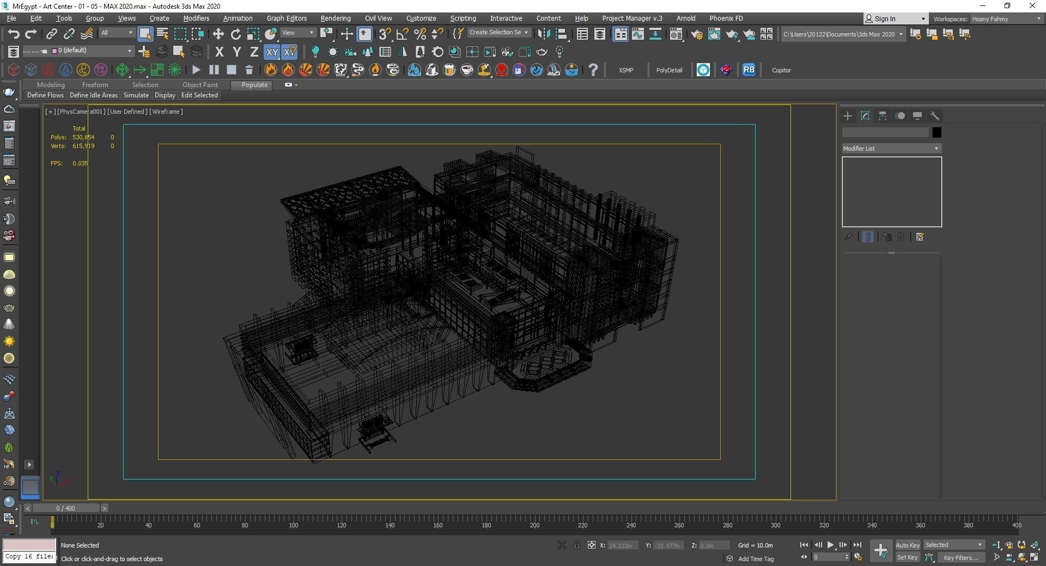Image resolution: width=1046 pixels, height=566 pixels.
Task: Open Create Selection Set dropdown
Action: pos(498,32)
